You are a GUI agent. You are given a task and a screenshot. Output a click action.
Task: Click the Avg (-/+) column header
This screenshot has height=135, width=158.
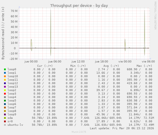tap(111, 66)
